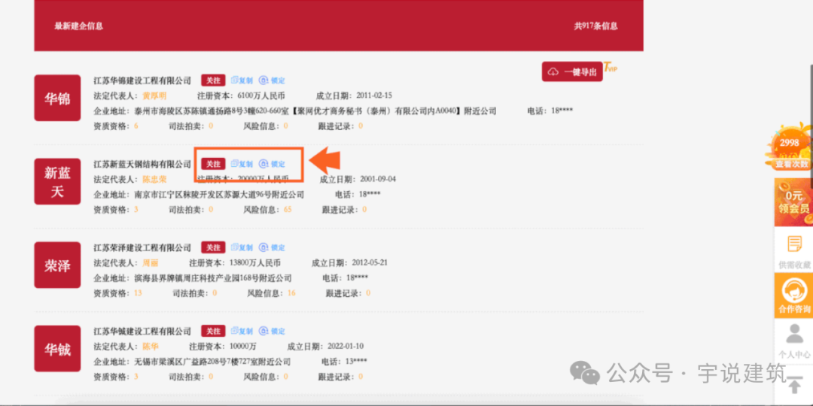Screen dimensions: 813x406
Task: Click the back-to-top arrow button
Action: (x=793, y=383)
